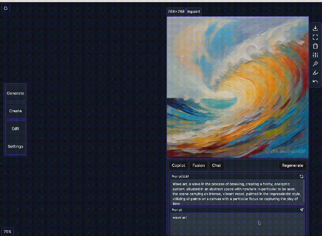Click the Regenerate button

point(292,166)
